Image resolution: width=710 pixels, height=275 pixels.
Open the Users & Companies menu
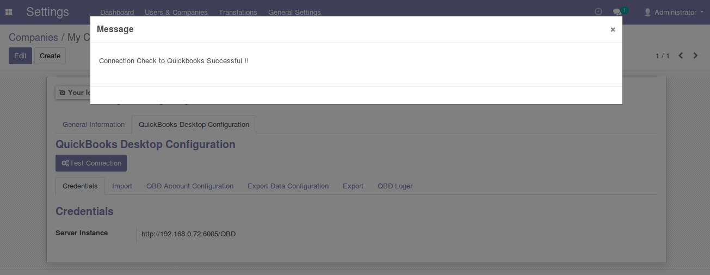(176, 12)
